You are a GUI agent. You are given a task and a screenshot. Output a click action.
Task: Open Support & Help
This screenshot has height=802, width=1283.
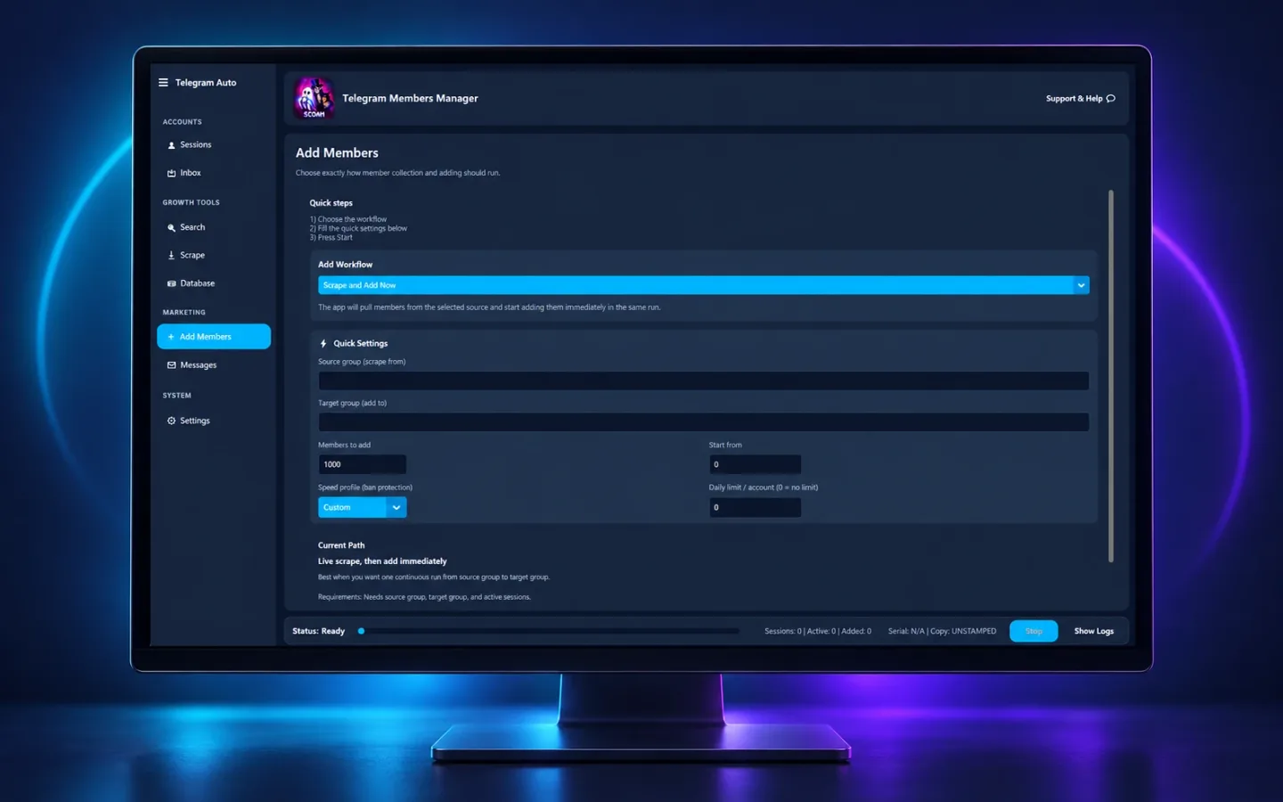click(1080, 99)
